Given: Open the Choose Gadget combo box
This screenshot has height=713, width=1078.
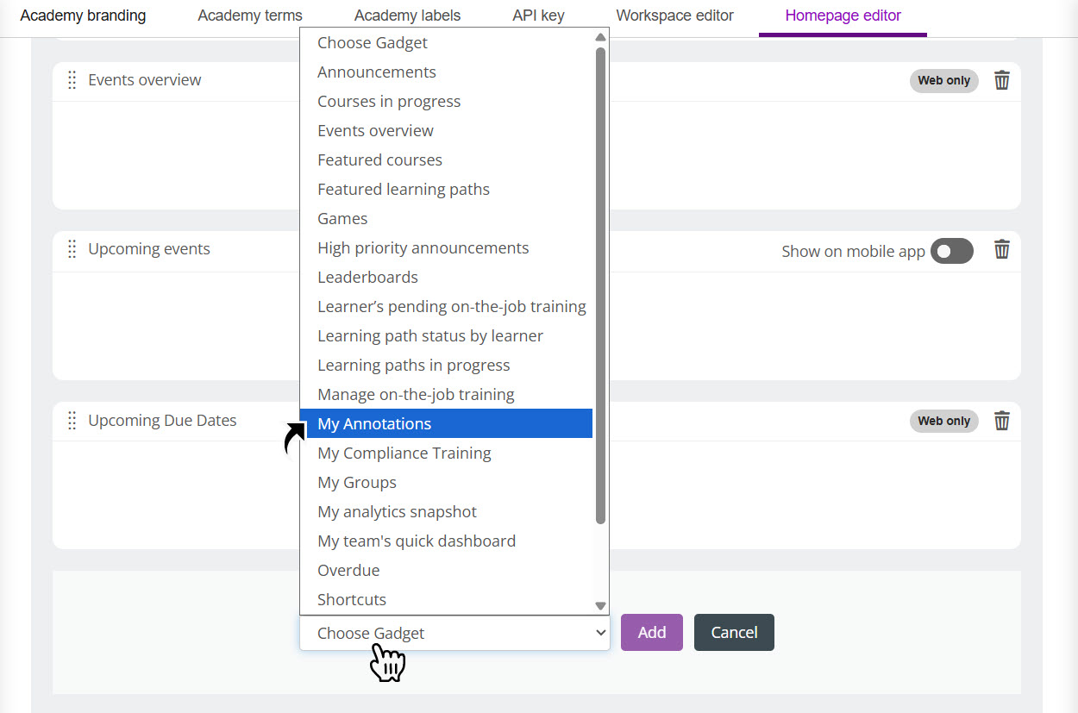Looking at the screenshot, I should [x=454, y=633].
